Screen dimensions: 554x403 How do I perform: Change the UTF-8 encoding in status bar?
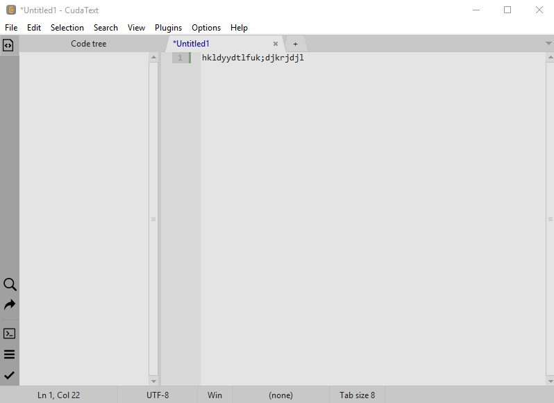tap(158, 395)
